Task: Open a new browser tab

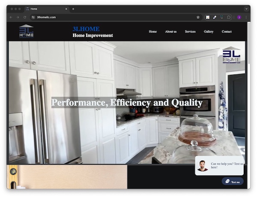Action: tap(73, 9)
